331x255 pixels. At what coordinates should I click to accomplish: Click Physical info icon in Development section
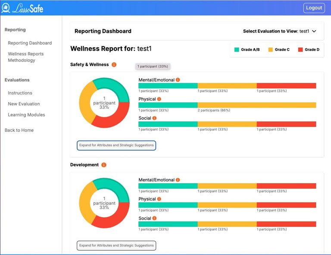point(159,199)
